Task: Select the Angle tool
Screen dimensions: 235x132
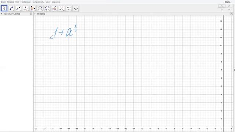Action: [x=54, y=8]
